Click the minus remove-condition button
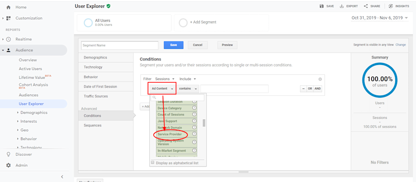The width and height of the screenshot is (416, 182). click(x=303, y=88)
